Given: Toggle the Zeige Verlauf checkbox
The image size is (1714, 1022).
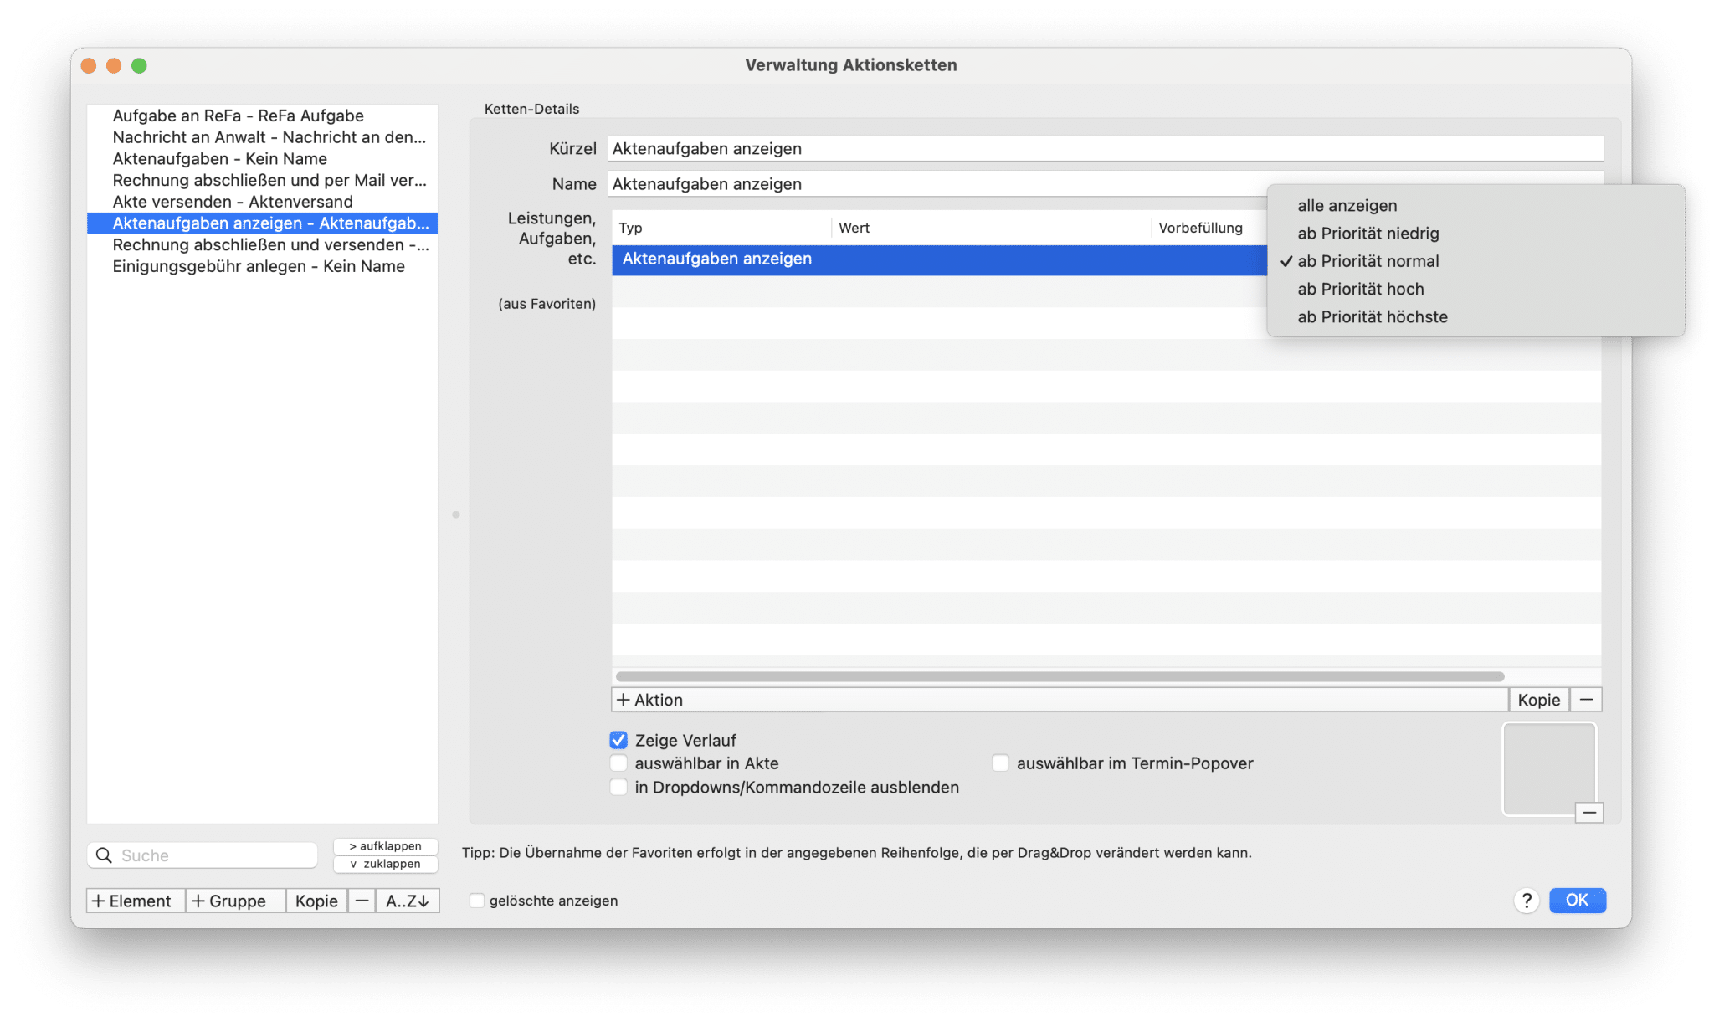Looking at the screenshot, I should (618, 740).
